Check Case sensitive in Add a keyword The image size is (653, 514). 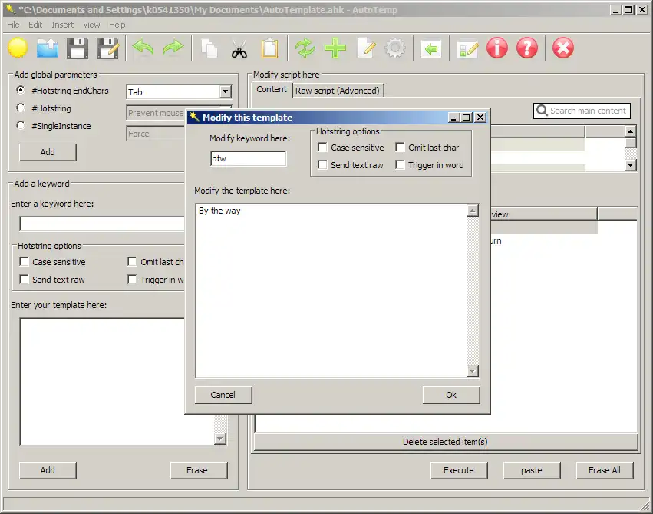coord(24,261)
